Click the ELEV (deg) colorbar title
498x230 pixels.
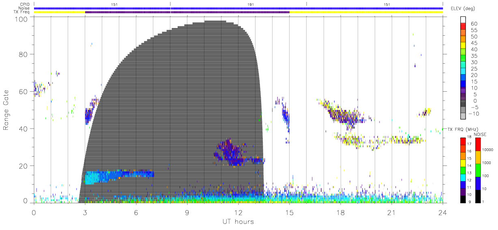464,9
